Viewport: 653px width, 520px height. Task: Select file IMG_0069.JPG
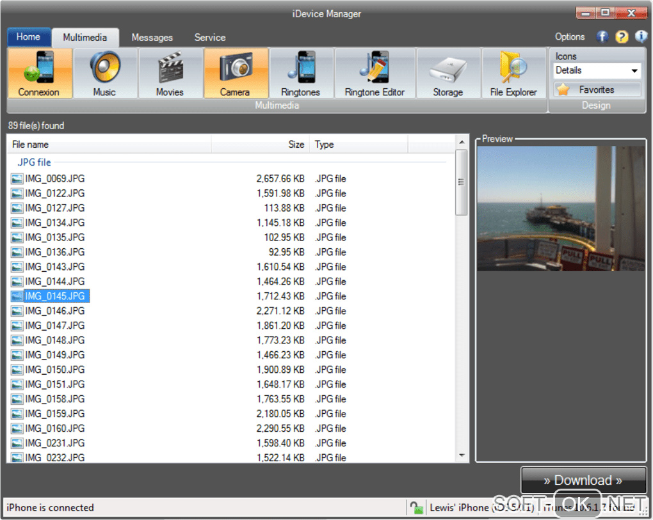pyautogui.click(x=54, y=178)
